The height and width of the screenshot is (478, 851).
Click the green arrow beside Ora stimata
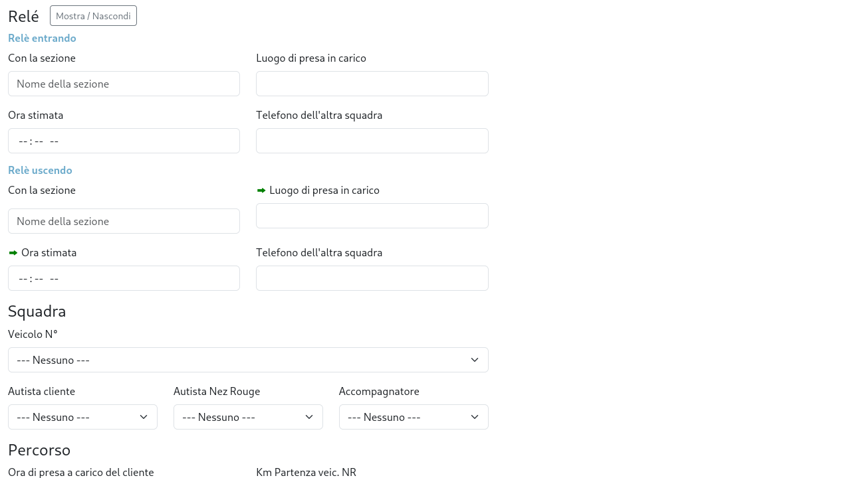[13, 253]
